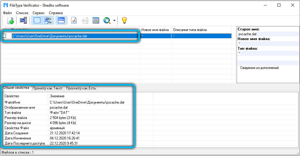Screen dimensions: 300x156
Task: Open the Справка menu
Action: click(56, 13)
